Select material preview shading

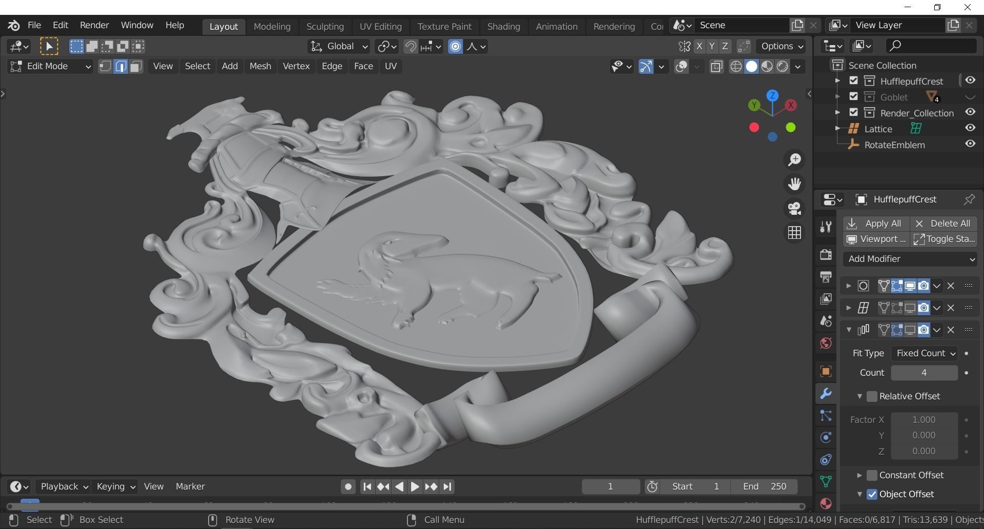(767, 67)
